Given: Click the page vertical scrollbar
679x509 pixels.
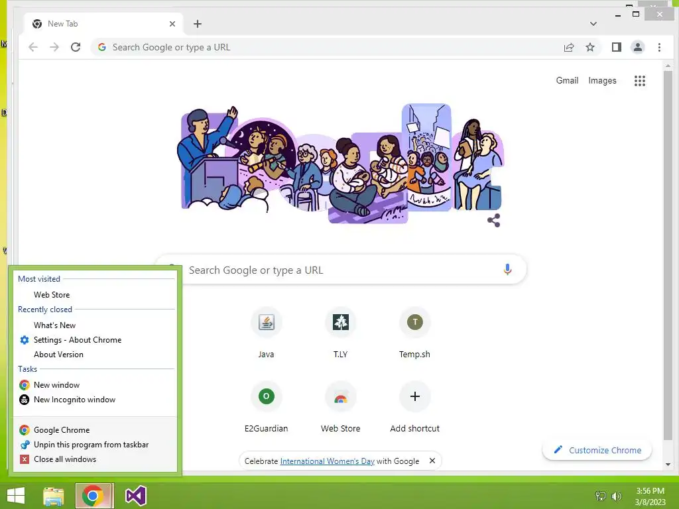Looking at the screenshot, I should pyautogui.click(x=668, y=255).
